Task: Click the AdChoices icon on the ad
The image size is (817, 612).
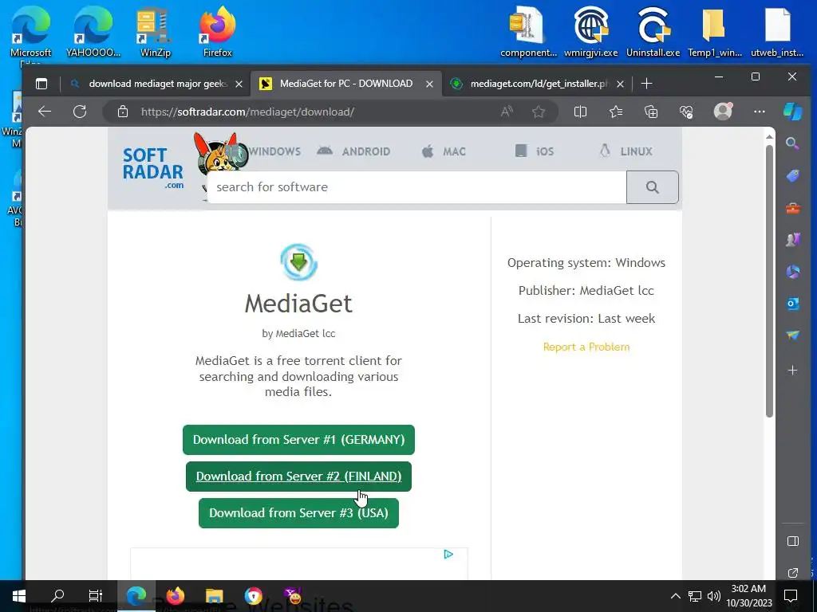Action: 448,555
